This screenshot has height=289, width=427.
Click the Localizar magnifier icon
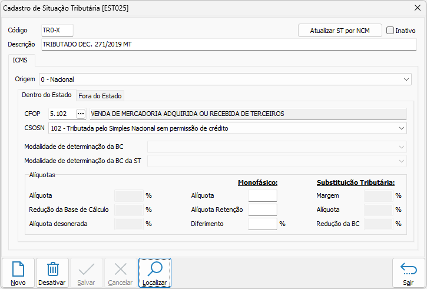click(x=155, y=269)
